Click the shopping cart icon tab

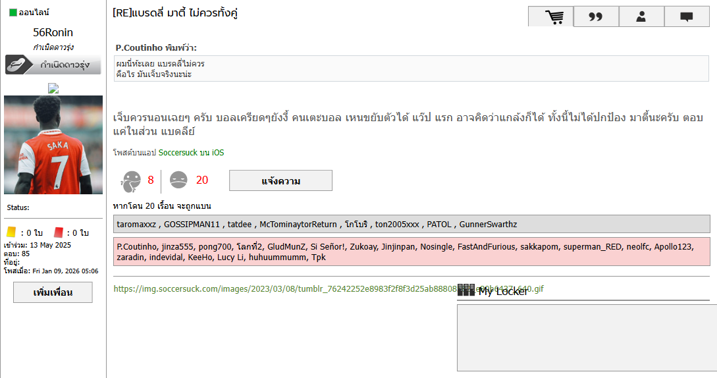551,16
